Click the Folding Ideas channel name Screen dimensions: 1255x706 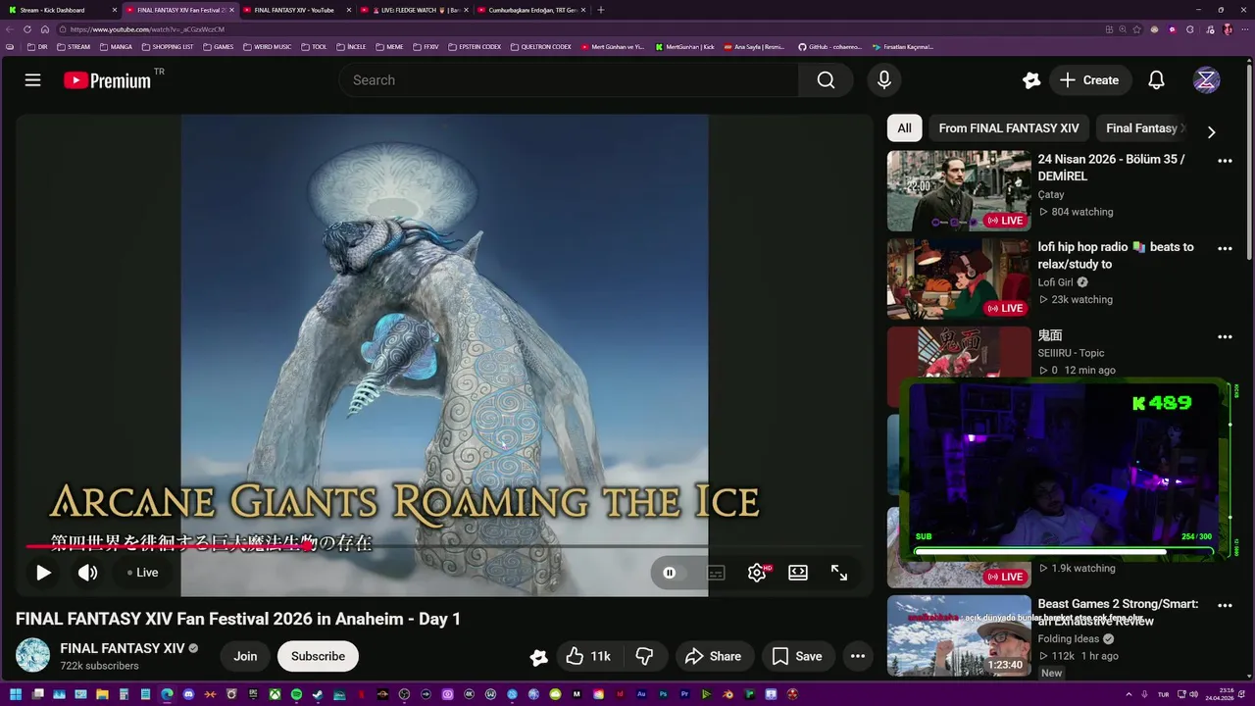point(1069,639)
